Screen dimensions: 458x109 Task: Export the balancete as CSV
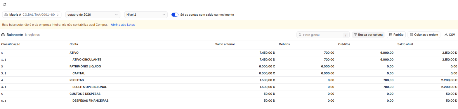450,35
